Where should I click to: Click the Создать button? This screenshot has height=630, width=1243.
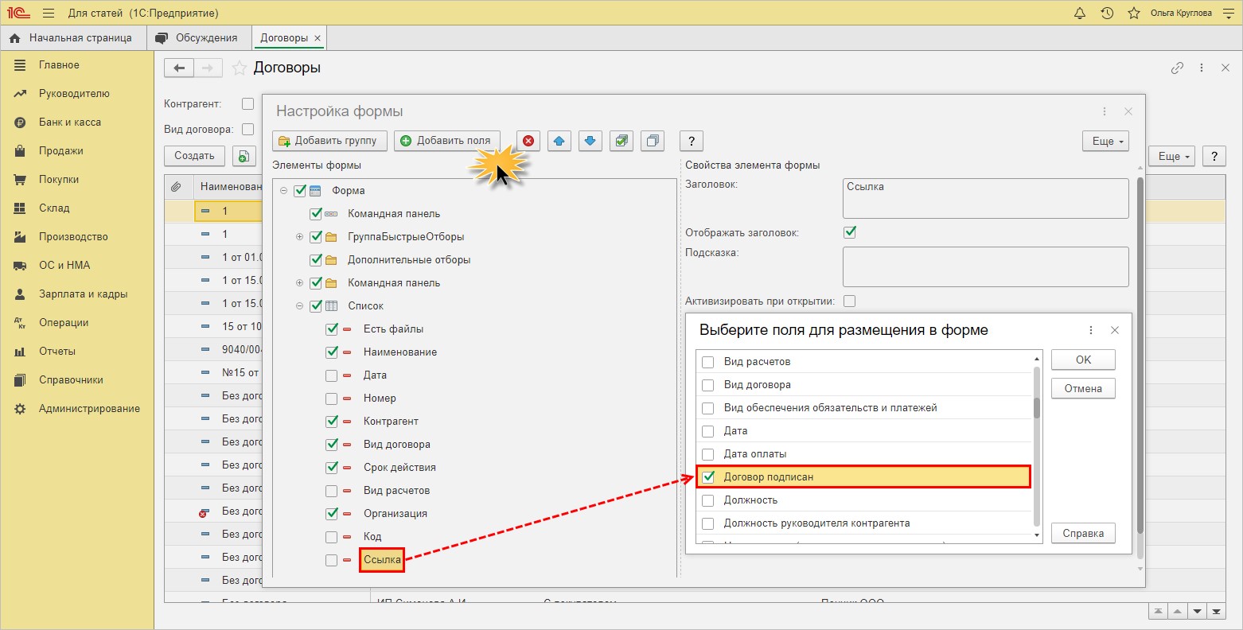point(195,157)
